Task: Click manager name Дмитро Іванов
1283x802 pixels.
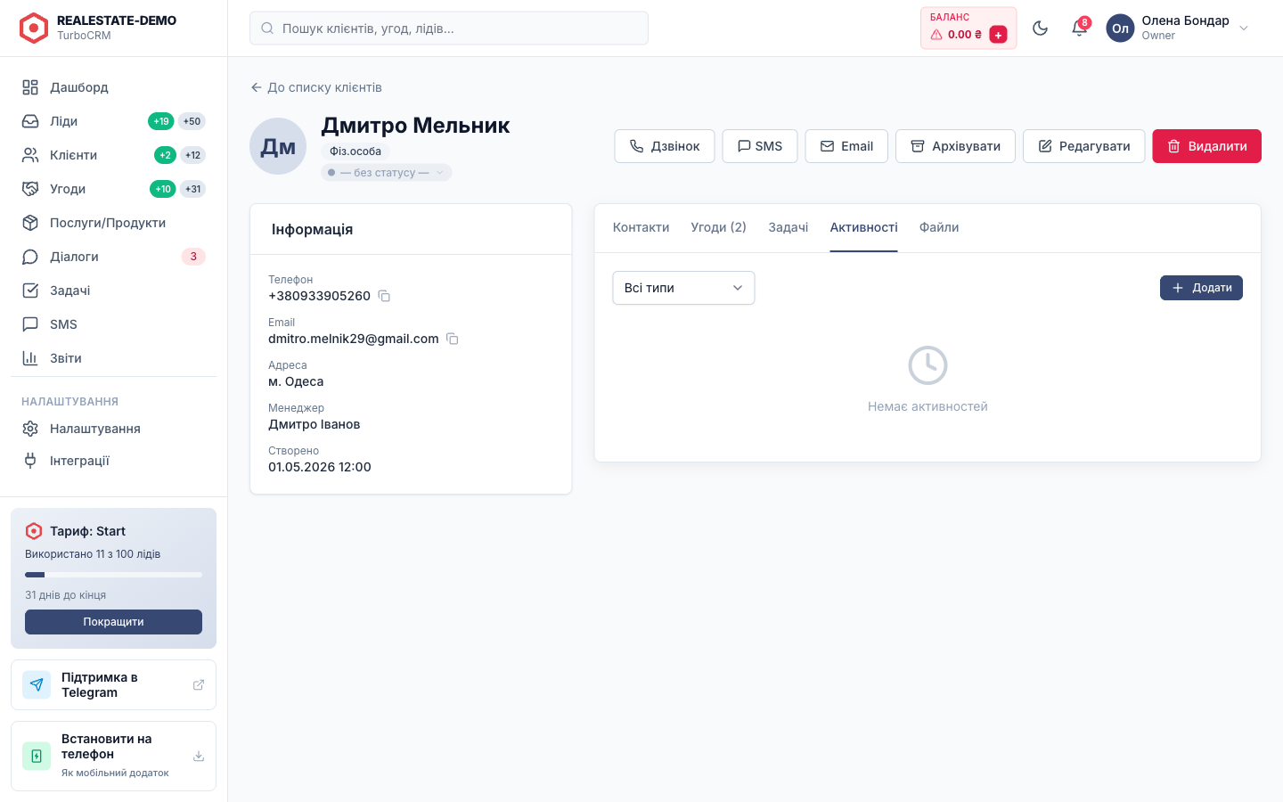Action: pos(315,424)
